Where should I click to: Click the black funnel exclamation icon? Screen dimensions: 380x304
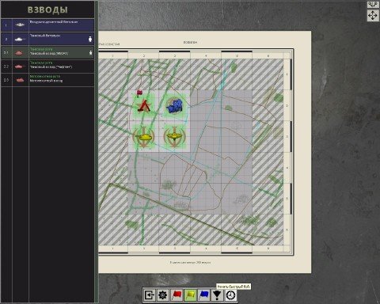point(217,294)
